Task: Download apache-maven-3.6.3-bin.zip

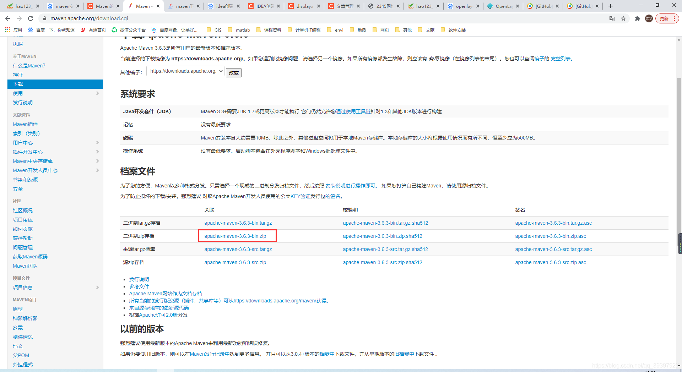Action: tap(235, 236)
